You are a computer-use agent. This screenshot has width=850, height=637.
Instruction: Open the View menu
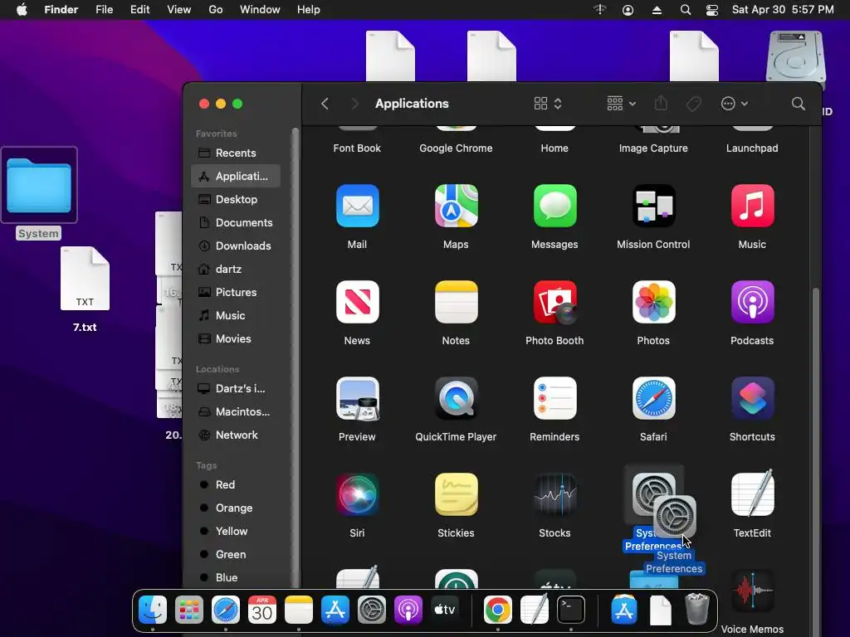pos(179,10)
